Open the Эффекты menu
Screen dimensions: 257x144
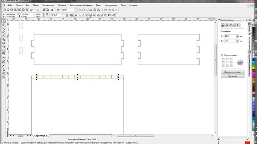[62, 5]
